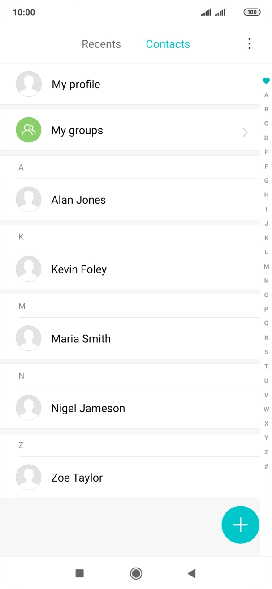
Task: Tap Kevin Foley's contact avatar
Action: coord(29,269)
